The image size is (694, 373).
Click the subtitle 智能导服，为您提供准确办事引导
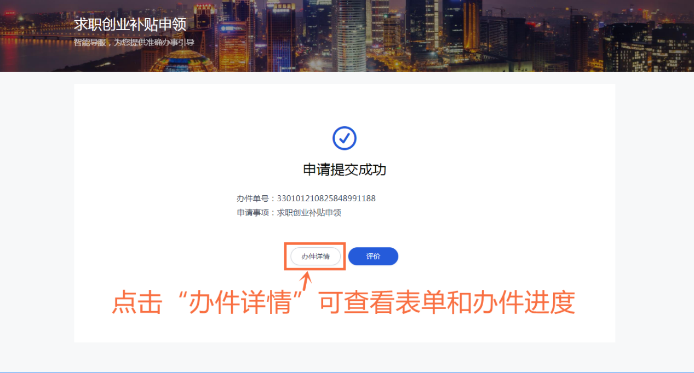tap(134, 42)
